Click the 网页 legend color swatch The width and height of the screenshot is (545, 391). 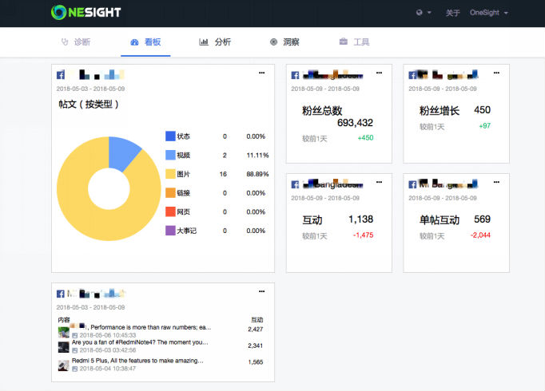(170, 211)
